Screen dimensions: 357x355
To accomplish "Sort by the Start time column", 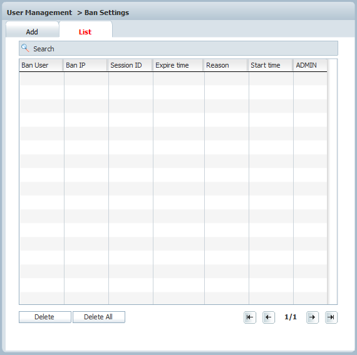I will pyautogui.click(x=271, y=65).
